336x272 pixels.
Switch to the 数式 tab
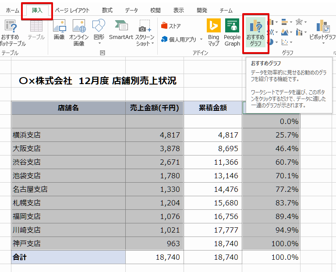pos(107,10)
